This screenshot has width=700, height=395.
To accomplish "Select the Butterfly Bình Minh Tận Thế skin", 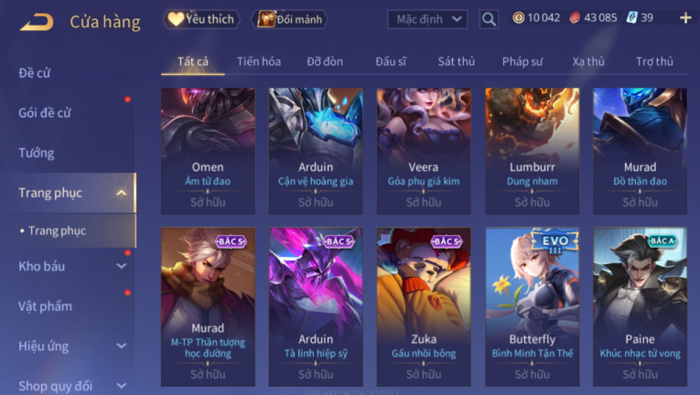I will click(533, 307).
